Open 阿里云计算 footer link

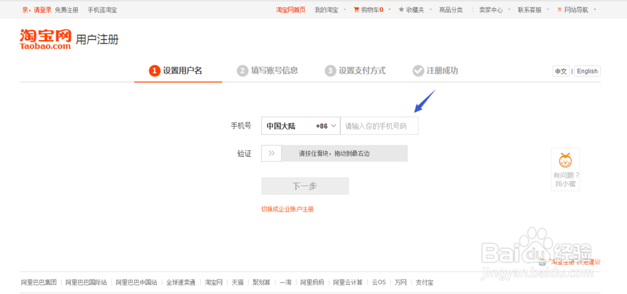coord(348,282)
